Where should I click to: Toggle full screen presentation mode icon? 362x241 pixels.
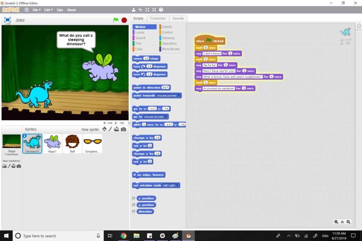[8, 20]
